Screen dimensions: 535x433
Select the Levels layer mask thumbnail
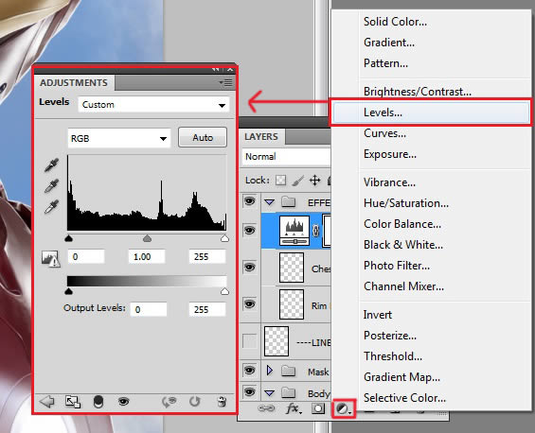[327, 231]
